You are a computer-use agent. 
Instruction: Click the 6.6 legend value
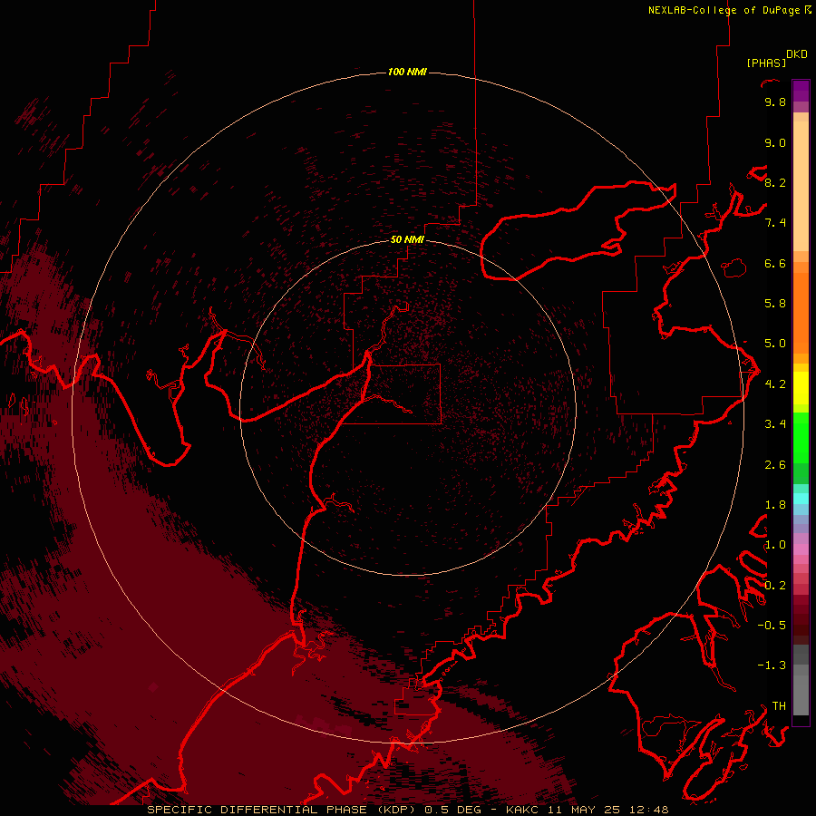click(775, 263)
